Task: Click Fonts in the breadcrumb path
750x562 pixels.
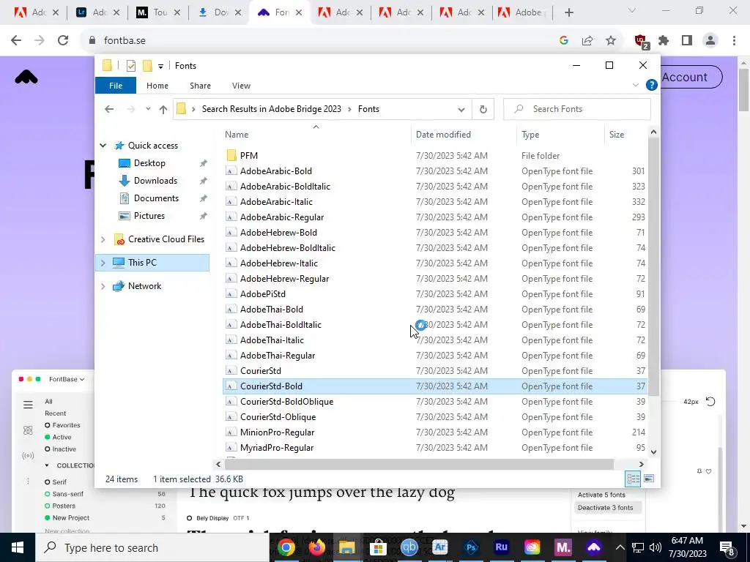Action: pos(368,109)
